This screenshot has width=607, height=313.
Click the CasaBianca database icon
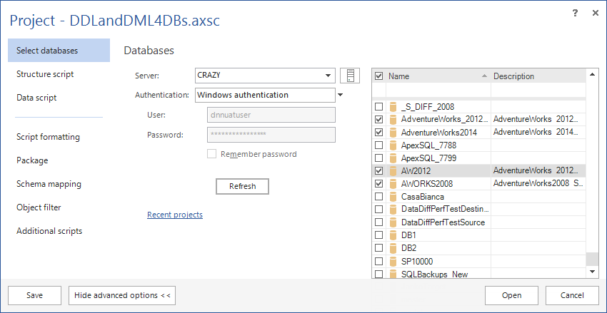click(x=392, y=196)
